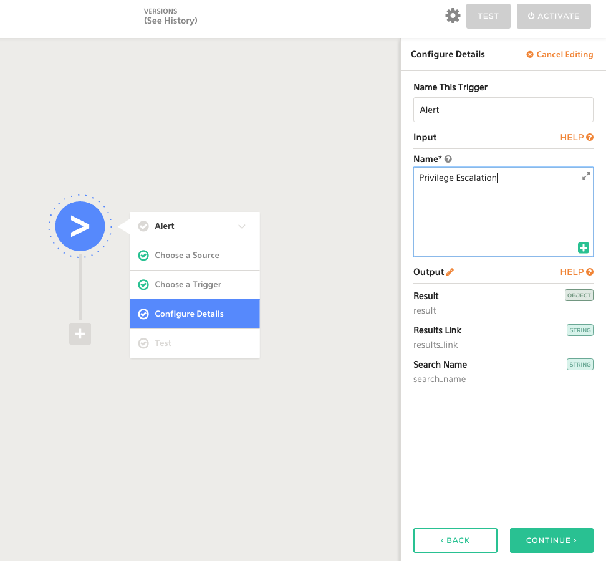Collapse the Alert step dropdown chevron
This screenshot has width=606, height=561.
pos(242,226)
